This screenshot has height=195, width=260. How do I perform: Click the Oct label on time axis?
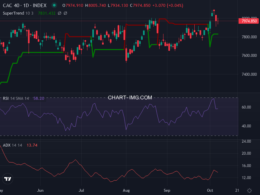(210, 190)
